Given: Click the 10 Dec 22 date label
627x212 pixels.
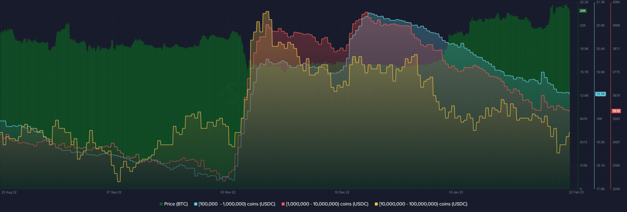Looking at the screenshot, I should pos(342,192).
